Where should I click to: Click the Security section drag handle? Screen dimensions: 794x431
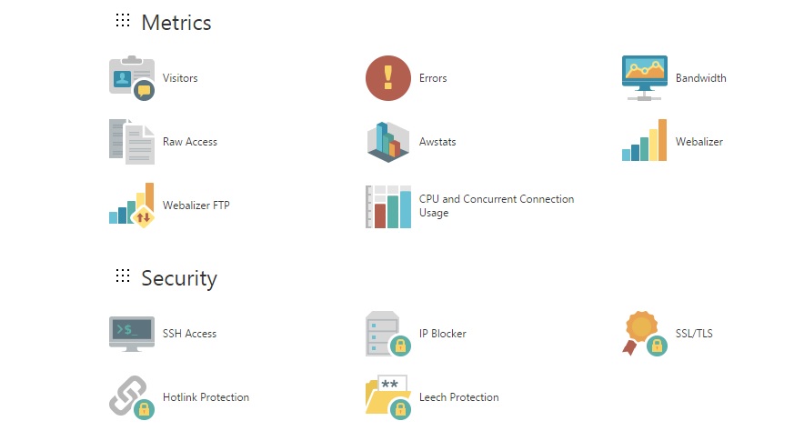(123, 276)
